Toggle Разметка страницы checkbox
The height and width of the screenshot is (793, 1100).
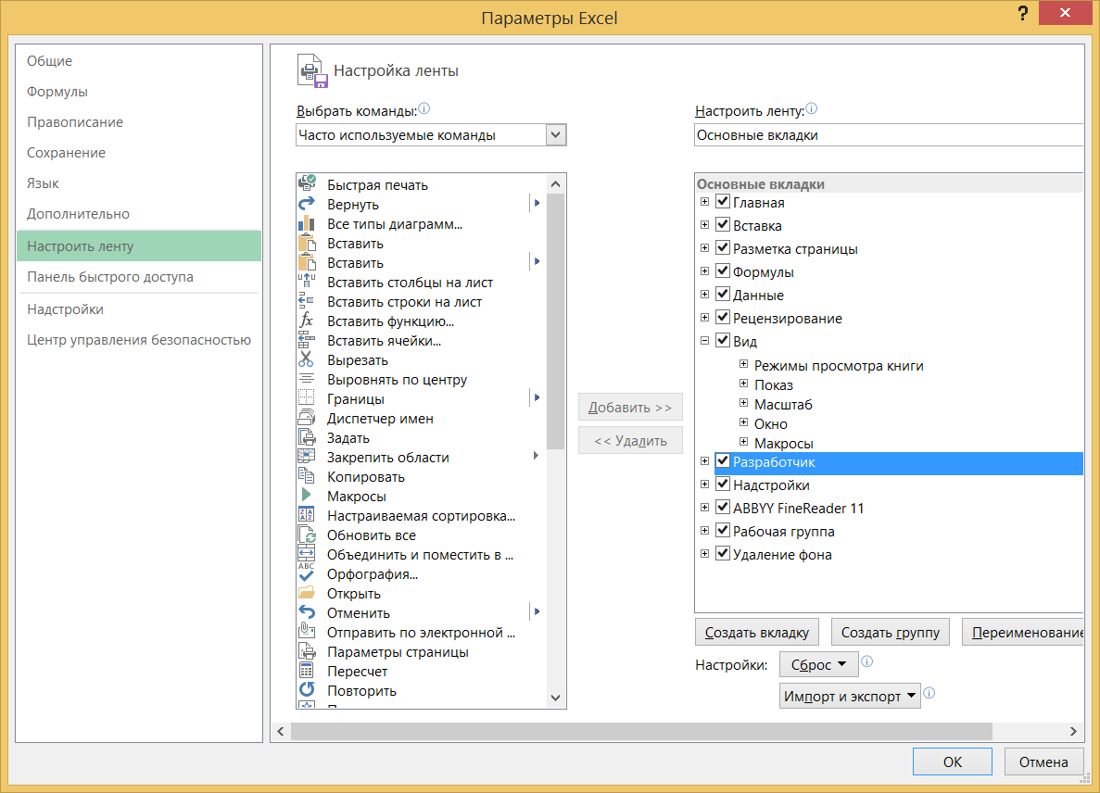[x=723, y=248]
